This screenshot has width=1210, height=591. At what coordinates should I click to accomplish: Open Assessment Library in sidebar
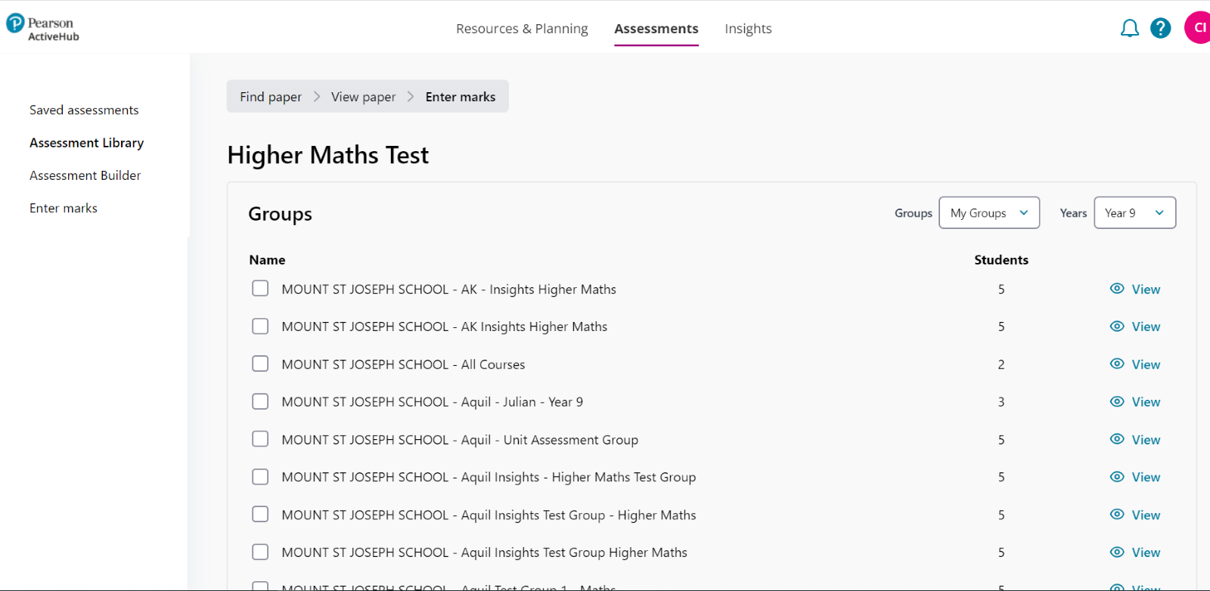[x=86, y=143]
